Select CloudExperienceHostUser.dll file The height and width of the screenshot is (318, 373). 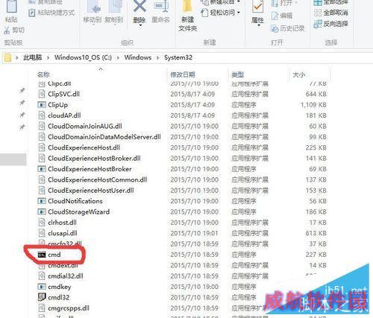pos(91,191)
